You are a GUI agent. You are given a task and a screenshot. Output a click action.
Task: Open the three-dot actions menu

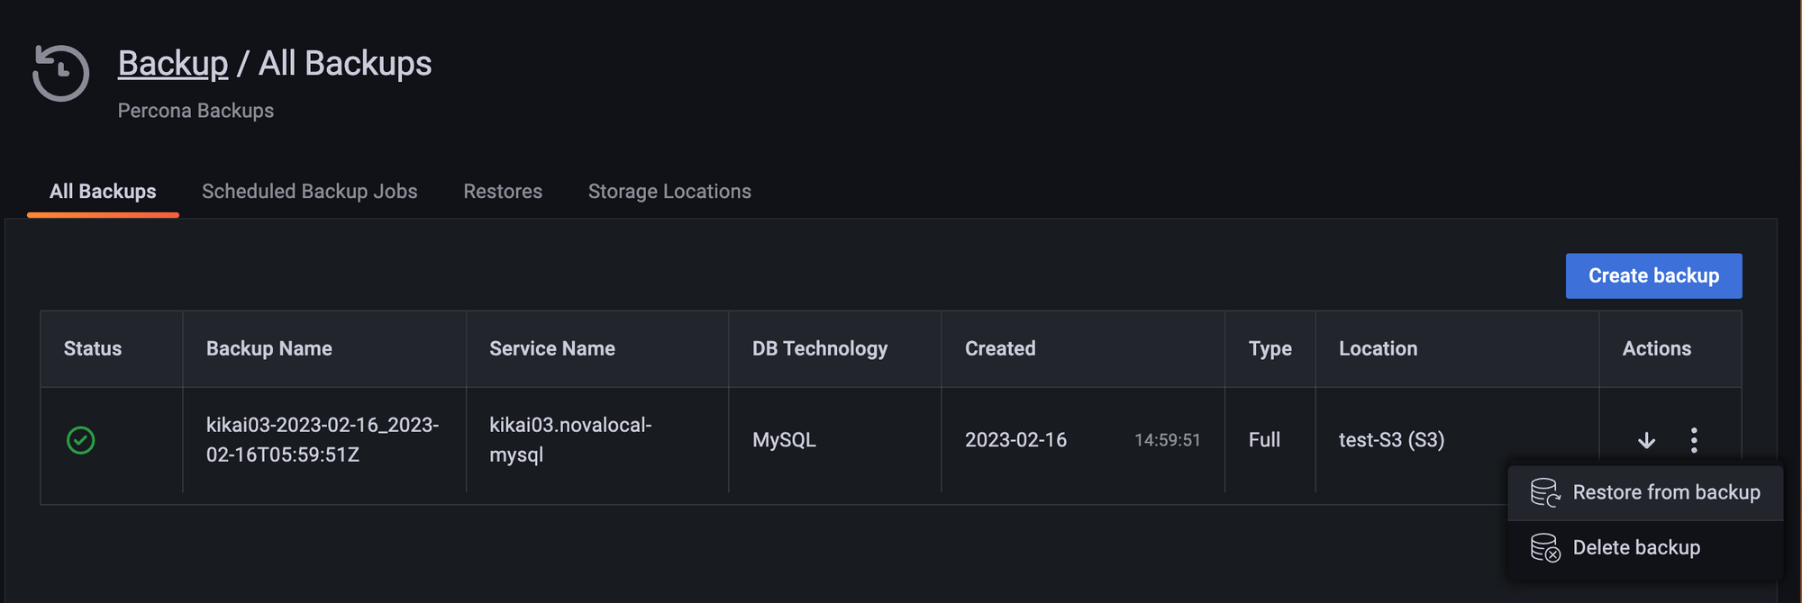click(1694, 440)
